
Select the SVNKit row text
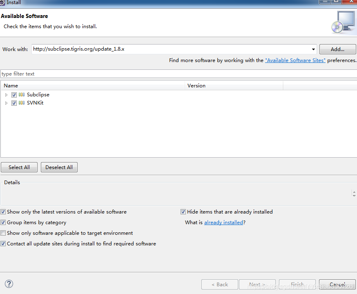pos(35,103)
